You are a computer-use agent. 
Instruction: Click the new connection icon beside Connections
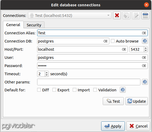tap(145, 15)
